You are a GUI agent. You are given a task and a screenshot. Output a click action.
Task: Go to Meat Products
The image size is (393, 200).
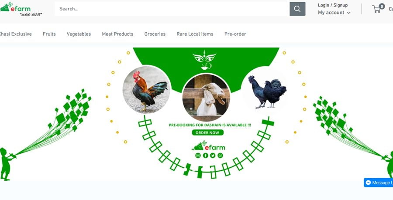117,34
